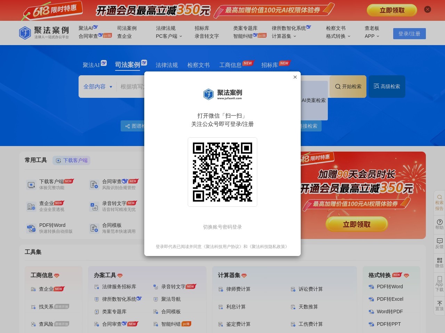
Task: Click the 诉讼费计算 calculator icon
Action: 293,289
